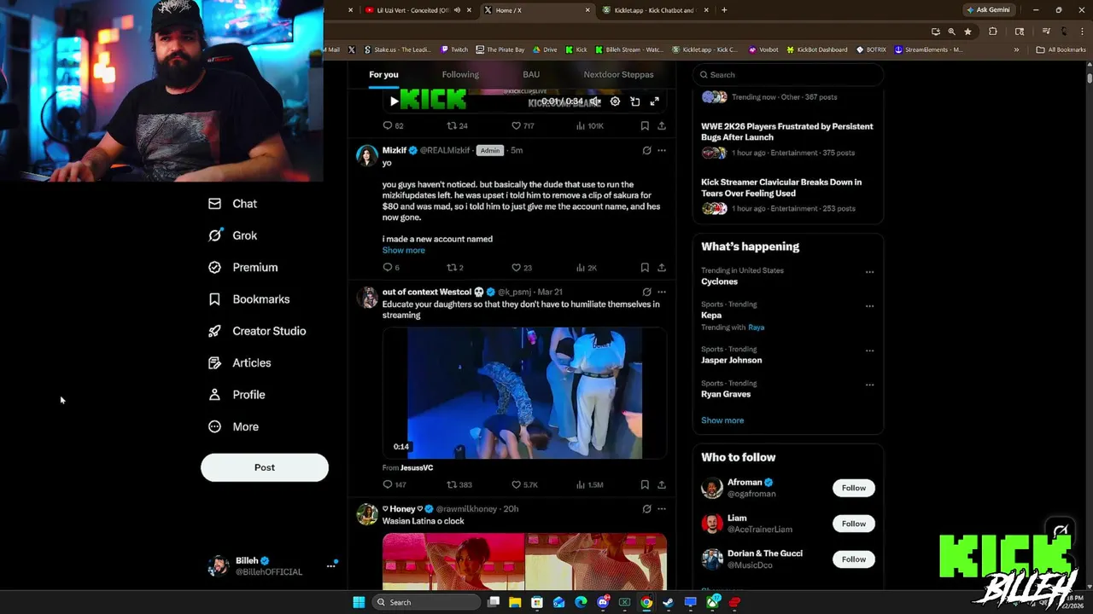Viewport: 1093px width, 614px height.
Task: Bookmark this page with star icon
Action: point(967,32)
